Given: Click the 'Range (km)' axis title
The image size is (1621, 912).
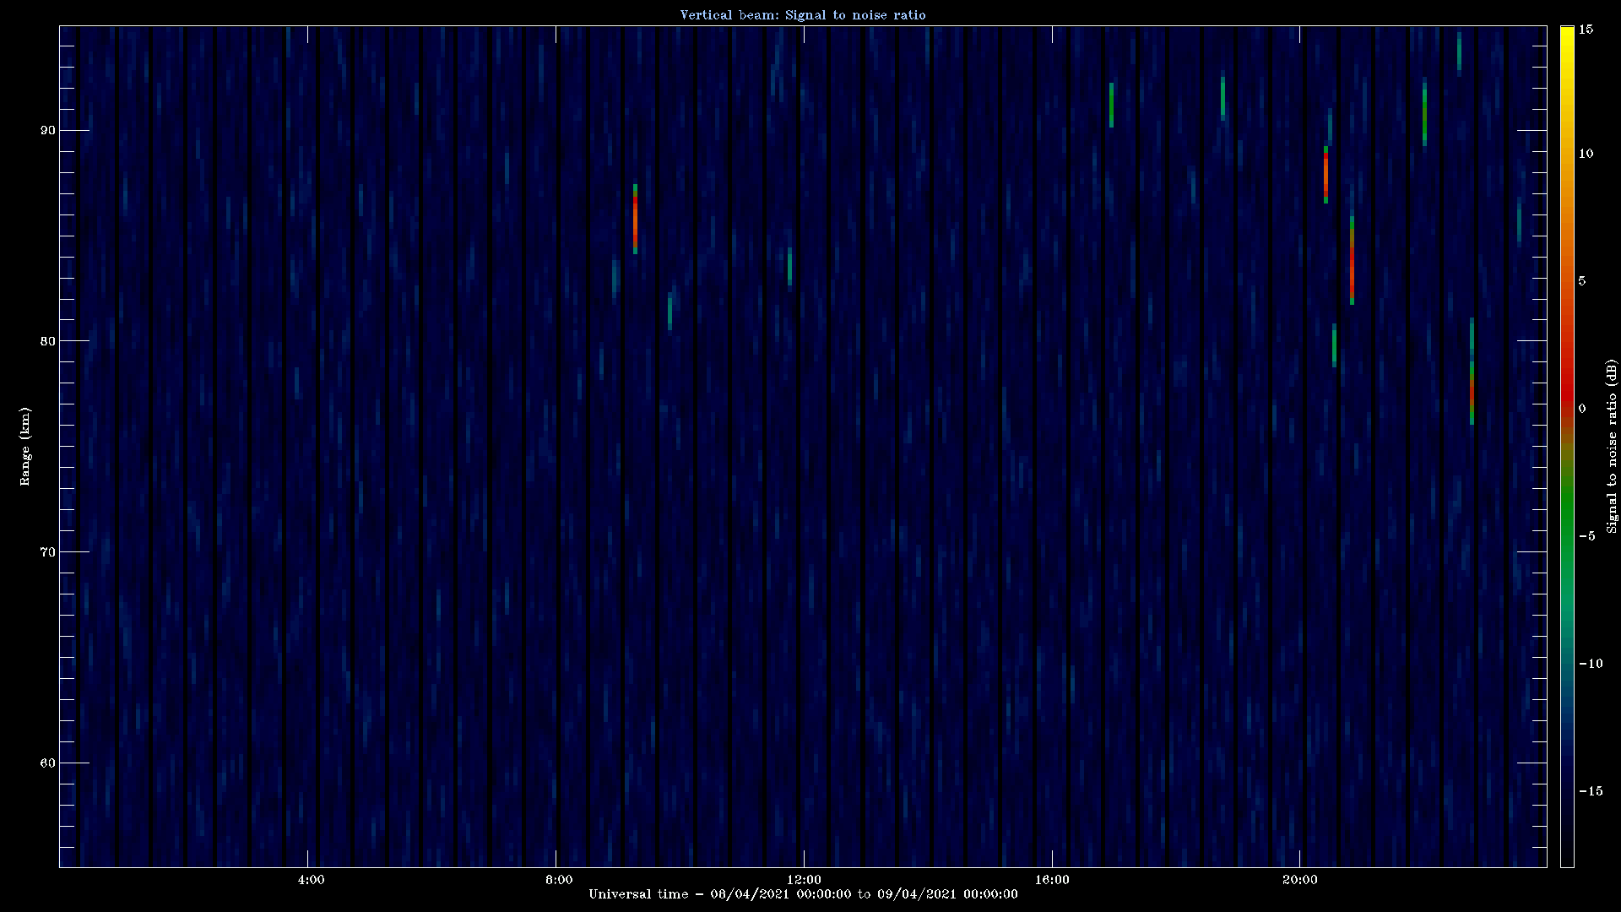Looking at the screenshot, I should [24, 447].
